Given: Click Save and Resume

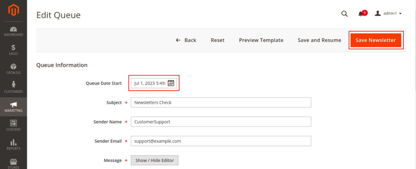Looking at the screenshot, I should coord(319,40).
